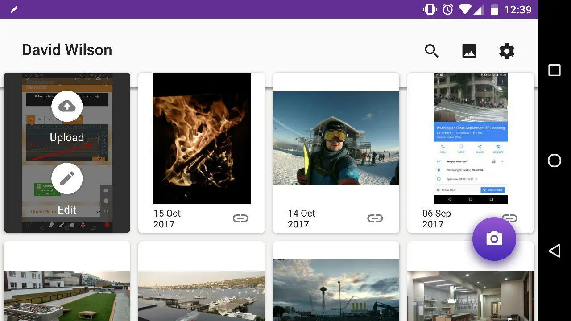Copy link for 06 Sep 2017 screenshot
This screenshot has height=321, width=571.
[x=509, y=218]
